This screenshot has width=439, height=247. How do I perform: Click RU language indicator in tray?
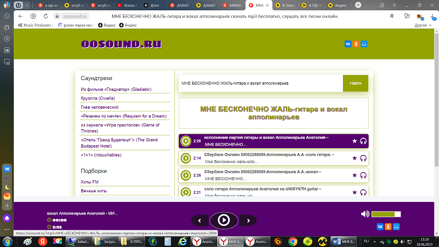click(x=366, y=241)
